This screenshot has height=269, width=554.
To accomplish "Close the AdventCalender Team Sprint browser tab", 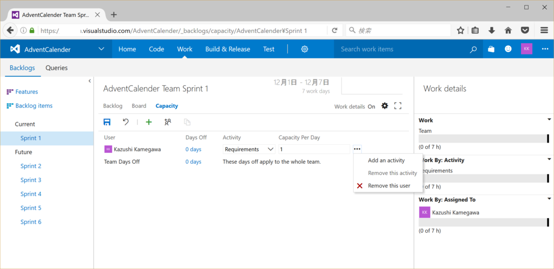I will (x=97, y=15).
